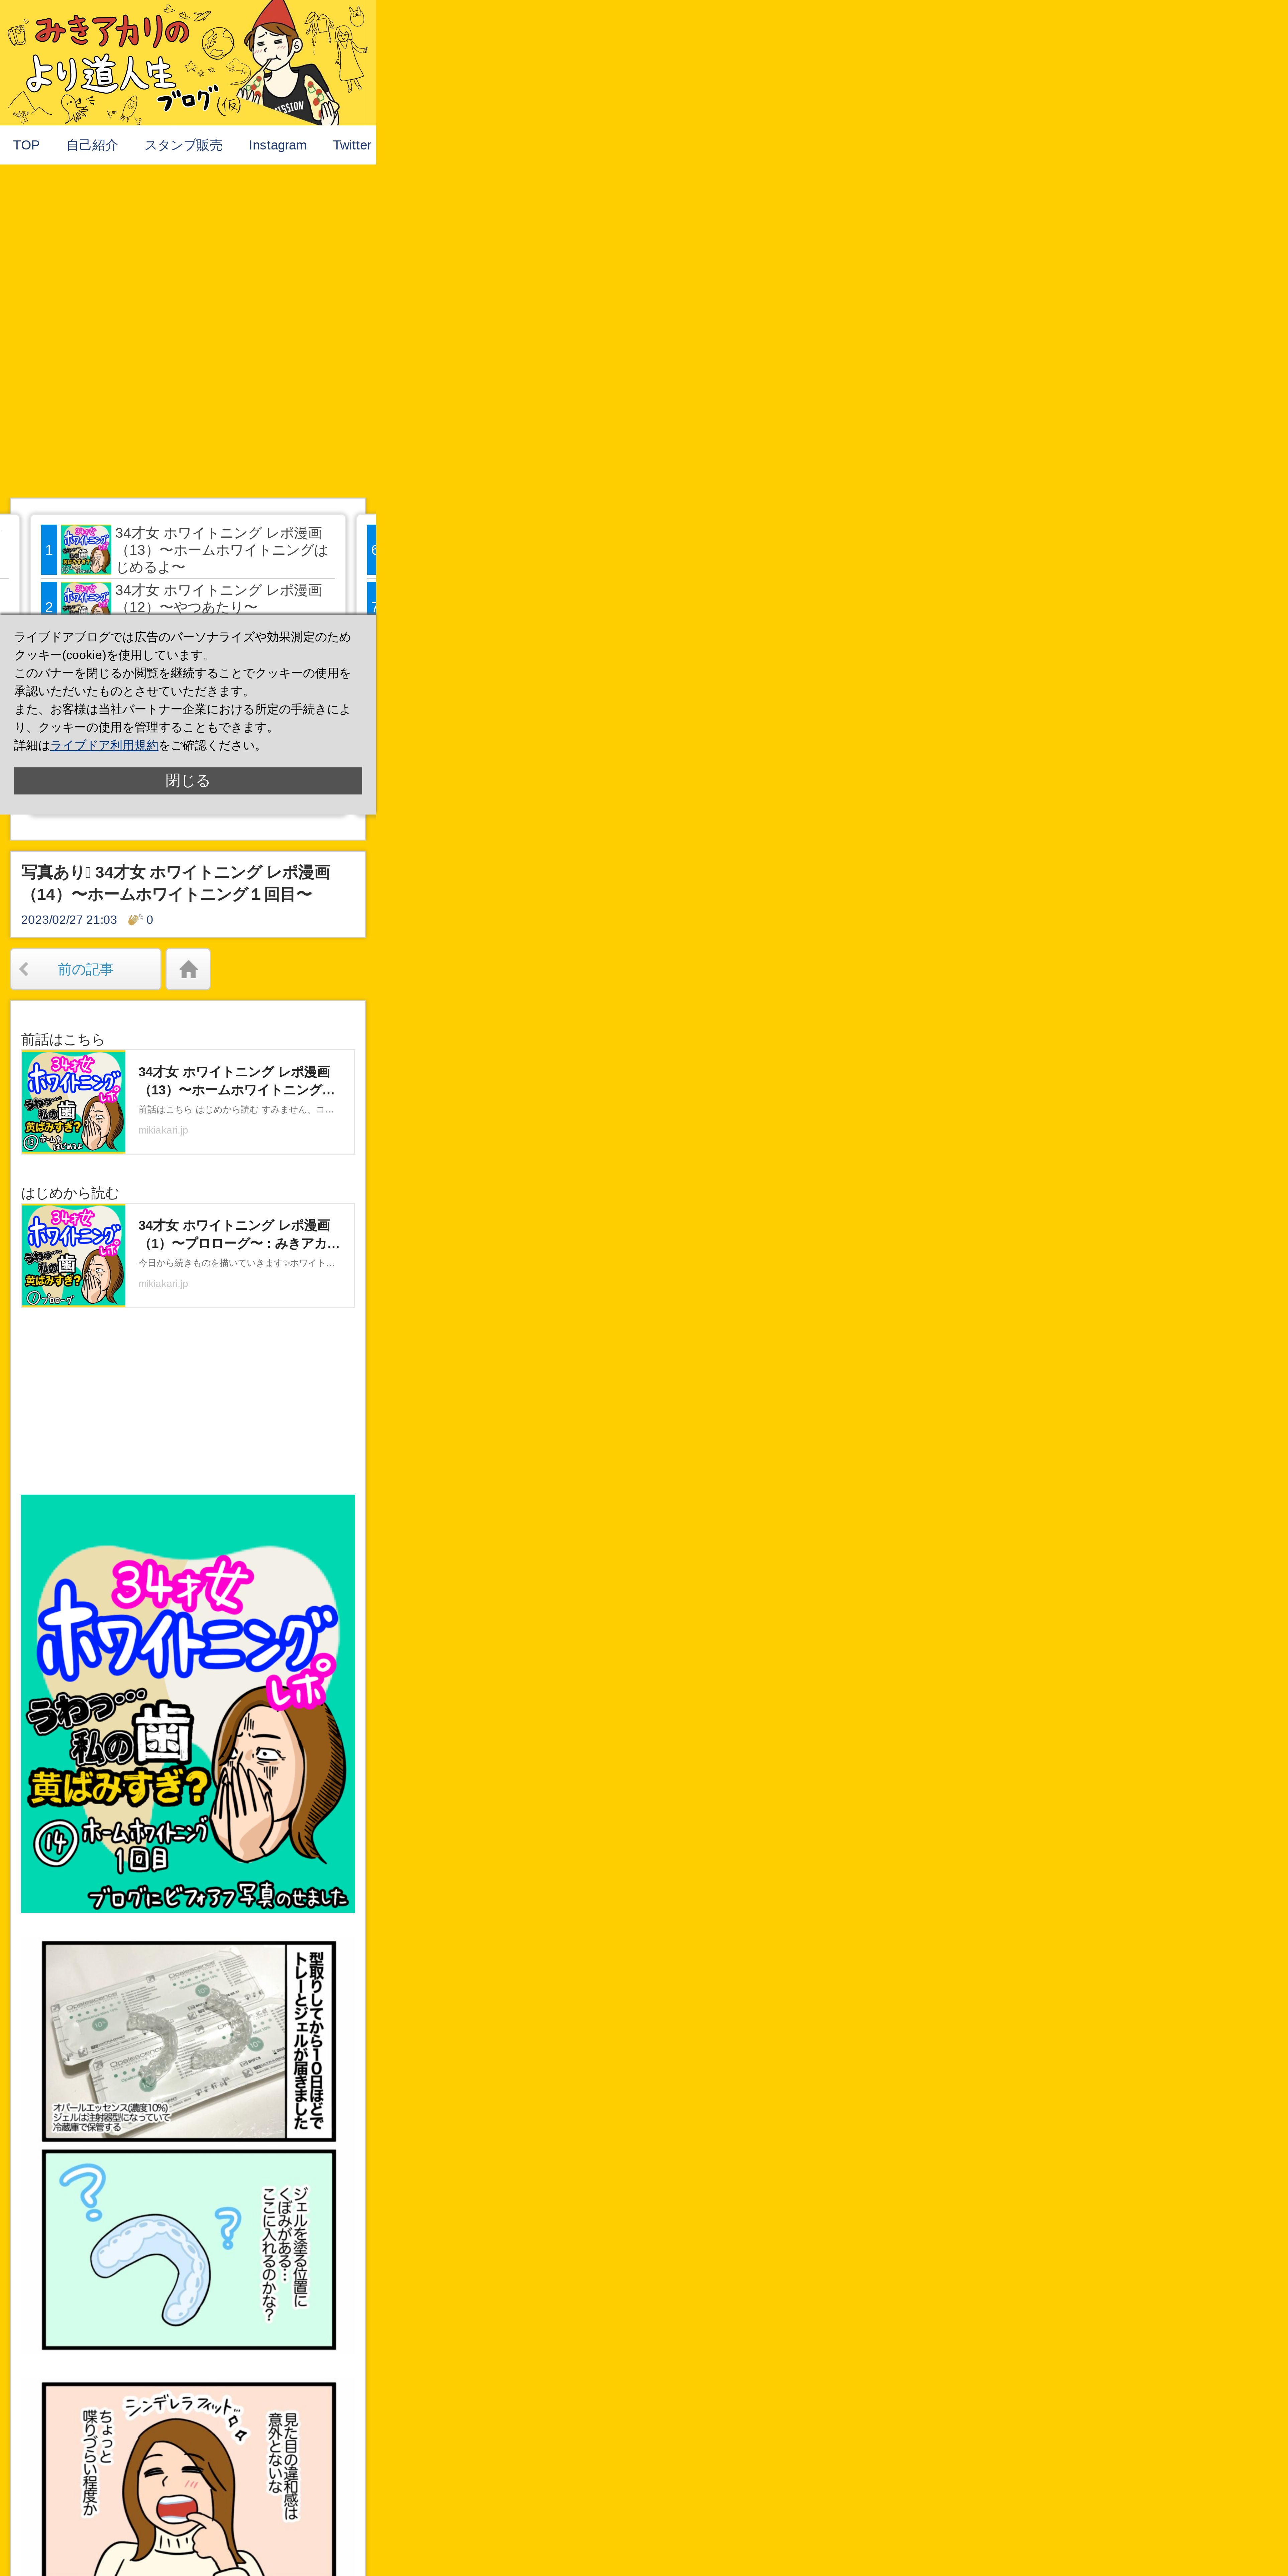
Task: Open linked card for （1）プロローグ
Action: (188, 1255)
